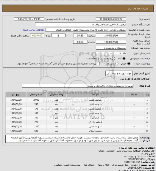The width and height of the screenshot is (156, 171).
Task: Click the goods group field تجهیزات شستشو
Action: click(x=77, y=86)
